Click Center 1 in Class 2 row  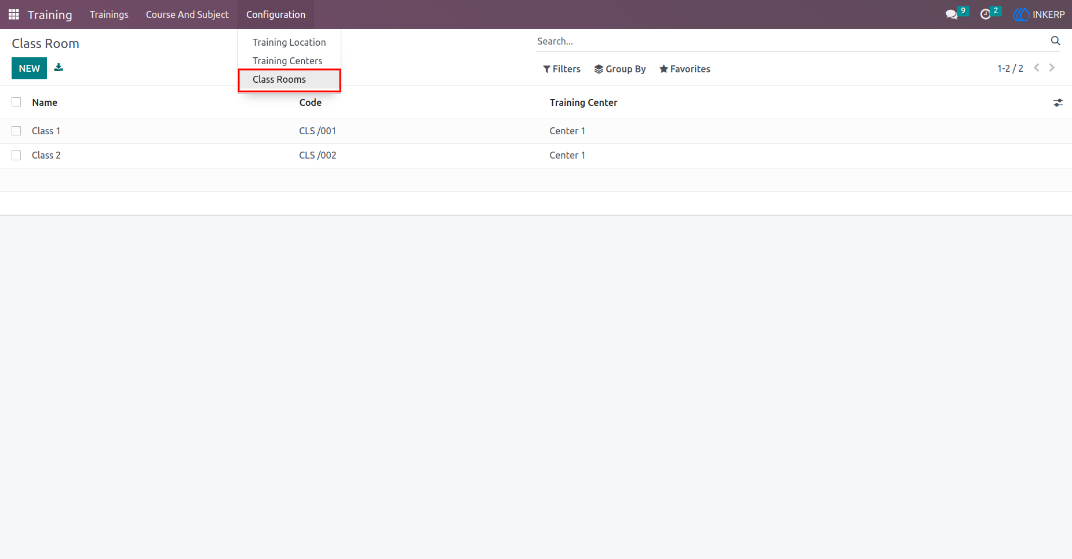pos(567,155)
